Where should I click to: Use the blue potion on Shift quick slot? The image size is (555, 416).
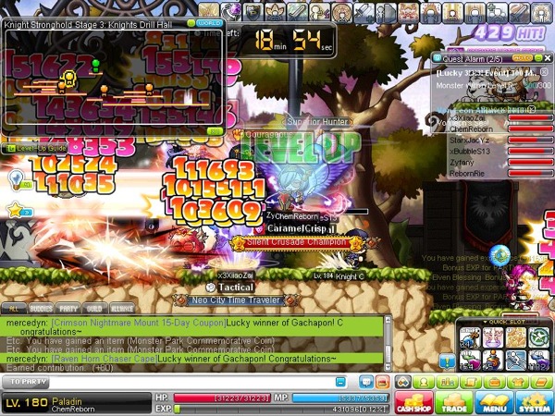coord(470,337)
